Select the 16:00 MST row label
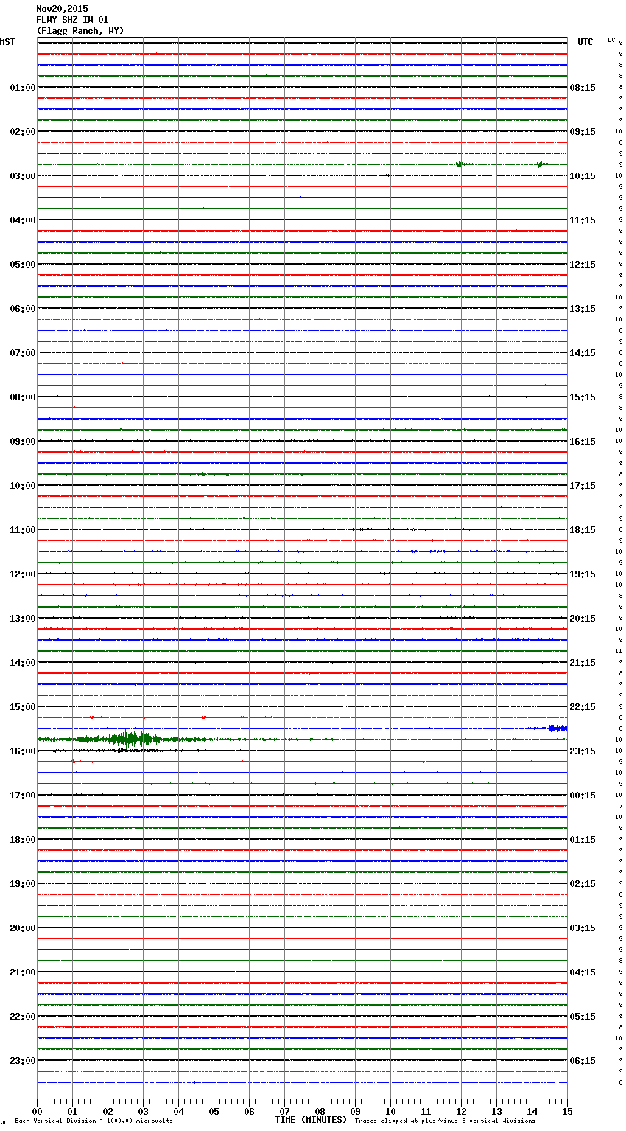626x1131 pixels. (22, 751)
